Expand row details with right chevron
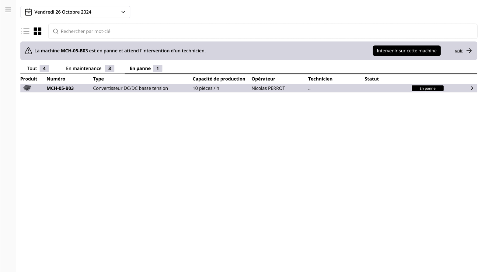The image size is (485, 272). click(472, 88)
